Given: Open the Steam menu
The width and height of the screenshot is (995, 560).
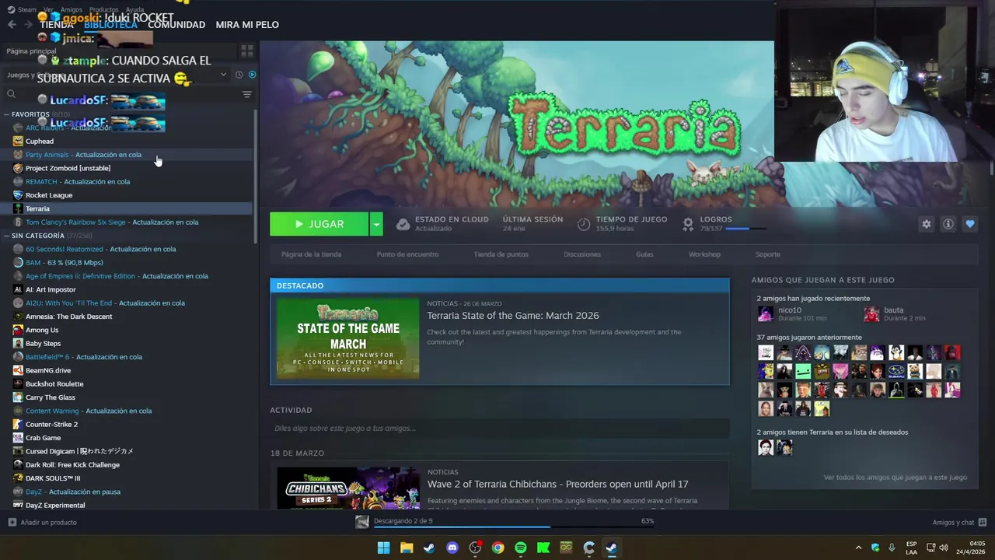Looking at the screenshot, I should [x=22, y=9].
